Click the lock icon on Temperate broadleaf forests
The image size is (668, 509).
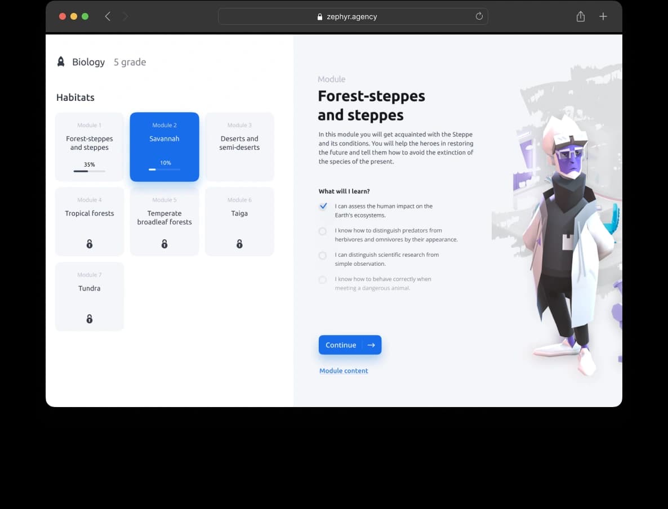coord(164,244)
